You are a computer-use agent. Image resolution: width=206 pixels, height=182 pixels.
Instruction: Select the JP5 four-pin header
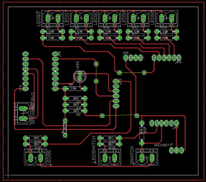tap(133, 58)
